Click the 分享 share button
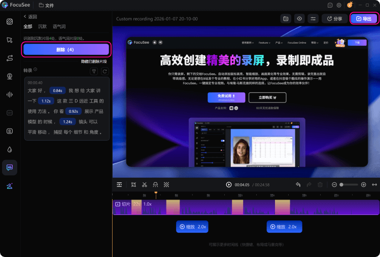This screenshot has height=257, width=380. pos(335,19)
